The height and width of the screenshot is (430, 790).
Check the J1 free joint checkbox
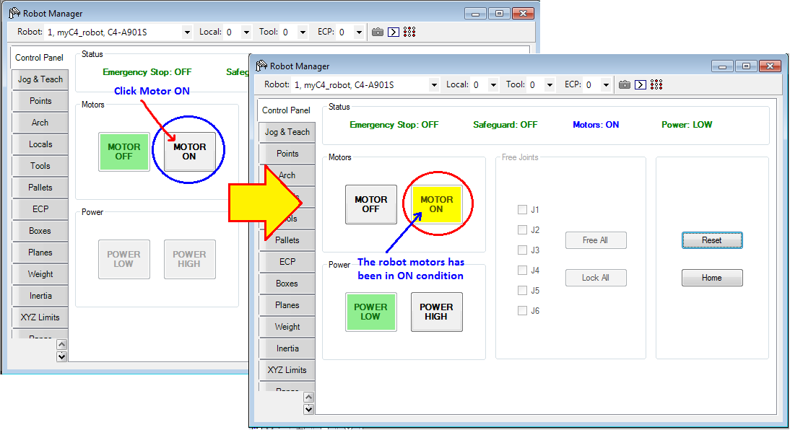point(523,209)
